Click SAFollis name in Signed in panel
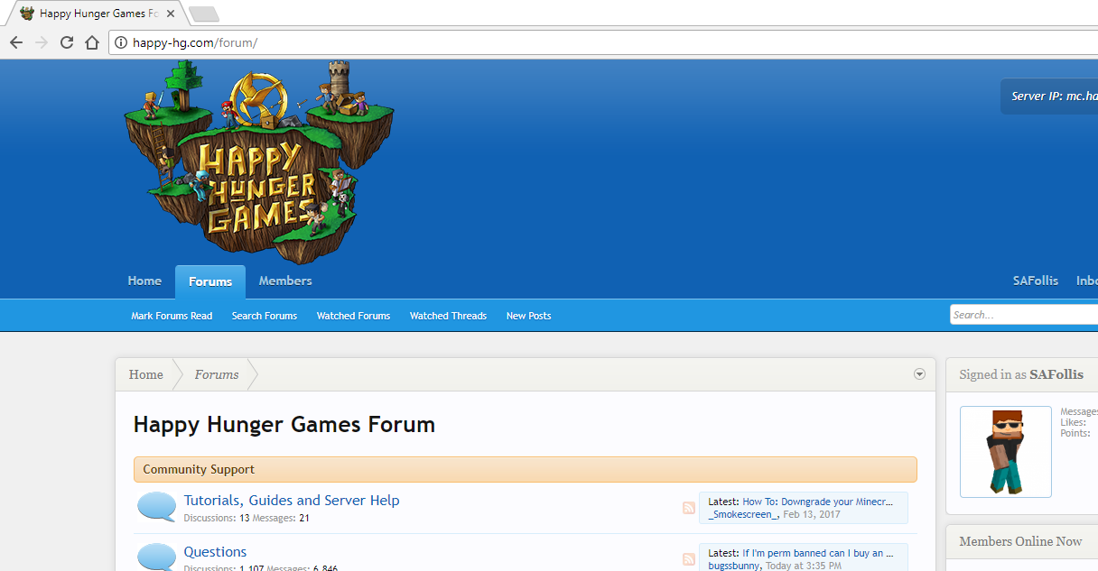Image resolution: width=1098 pixels, height=571 pixels. click(1056, 374)
